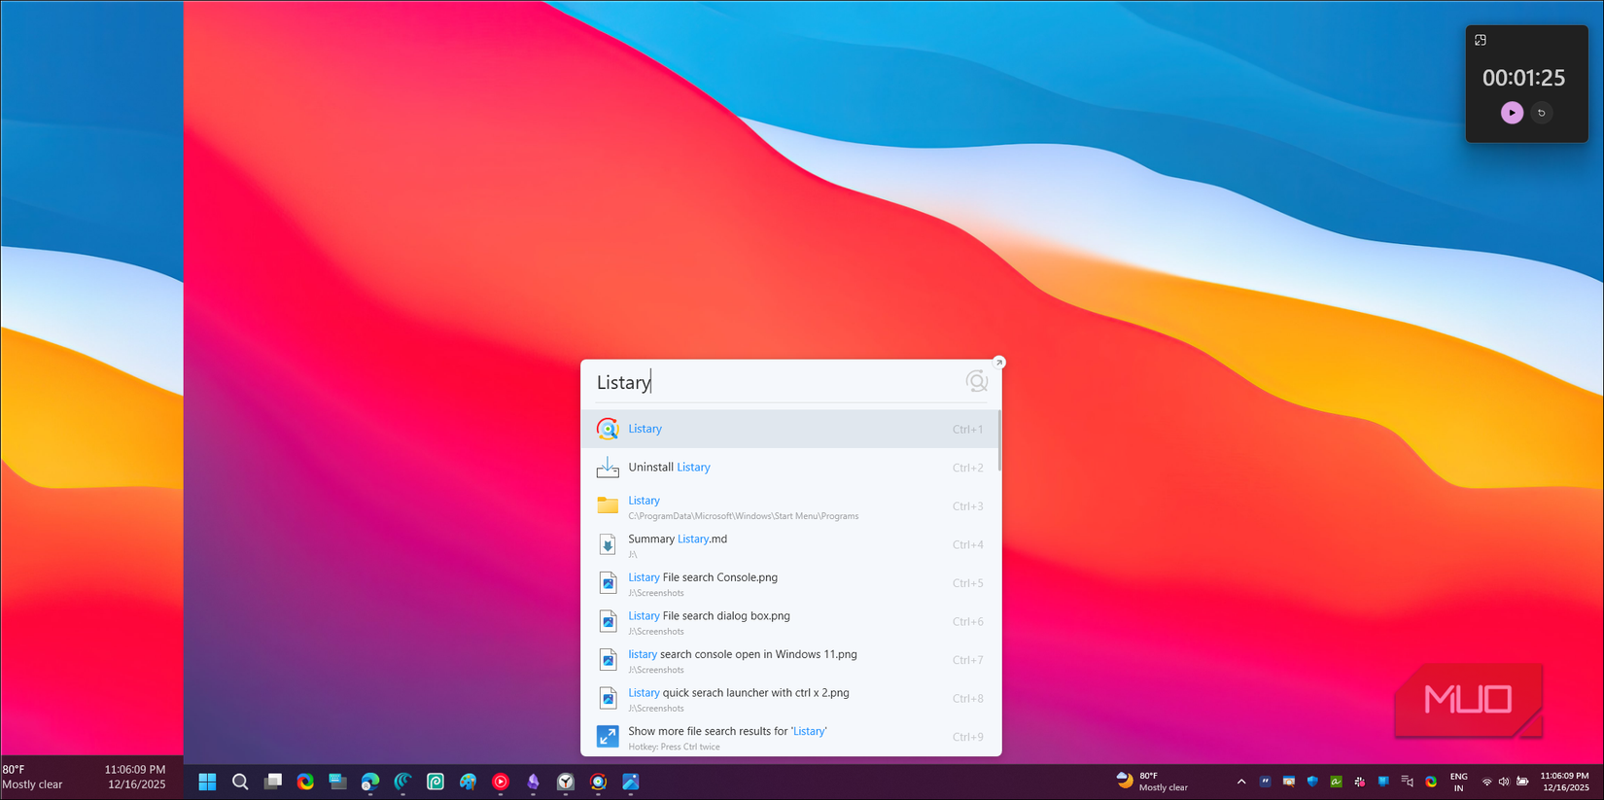1604x800 pixels.
Task: Click the window search magnifier tray icon
Action: pyautogui.click(x=1289, y=782)
